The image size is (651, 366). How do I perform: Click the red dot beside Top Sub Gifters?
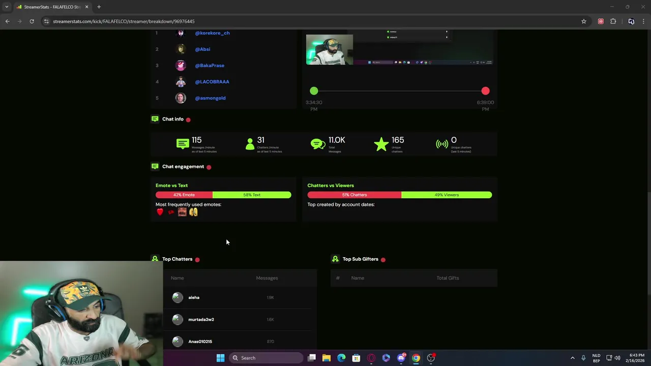tap(383, 260)
